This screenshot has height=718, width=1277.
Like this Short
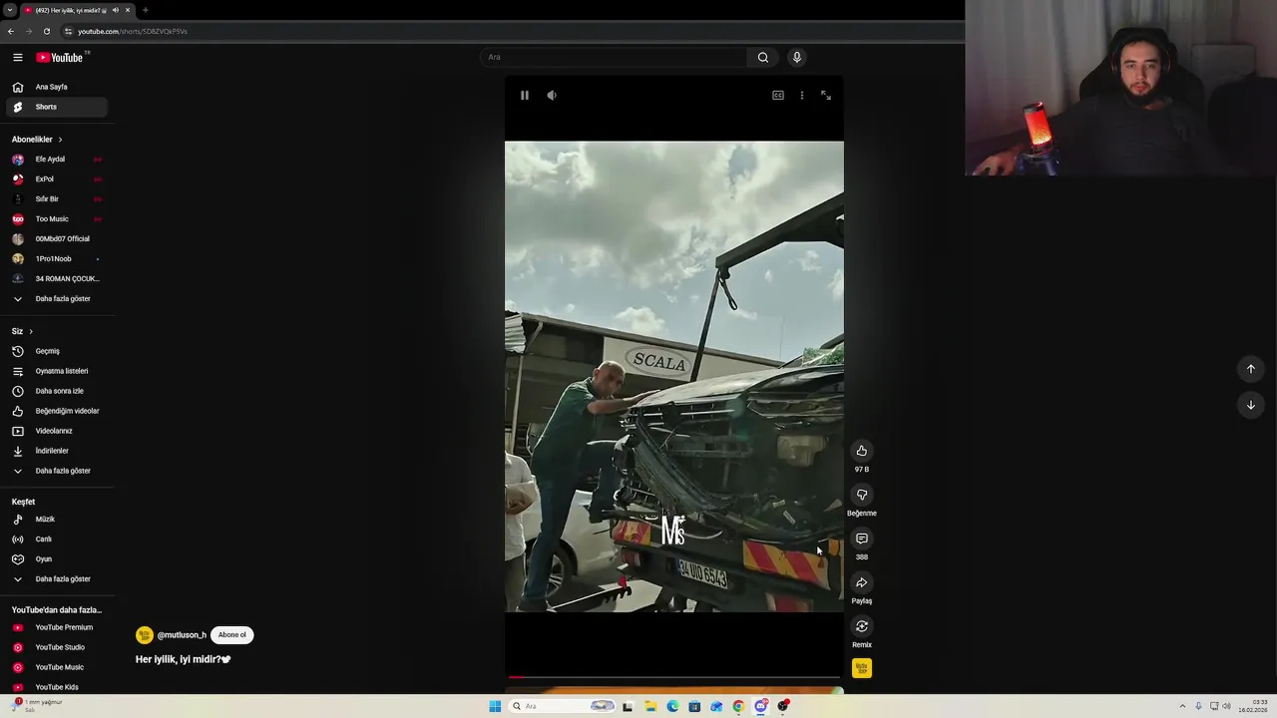tap(862, 451)
